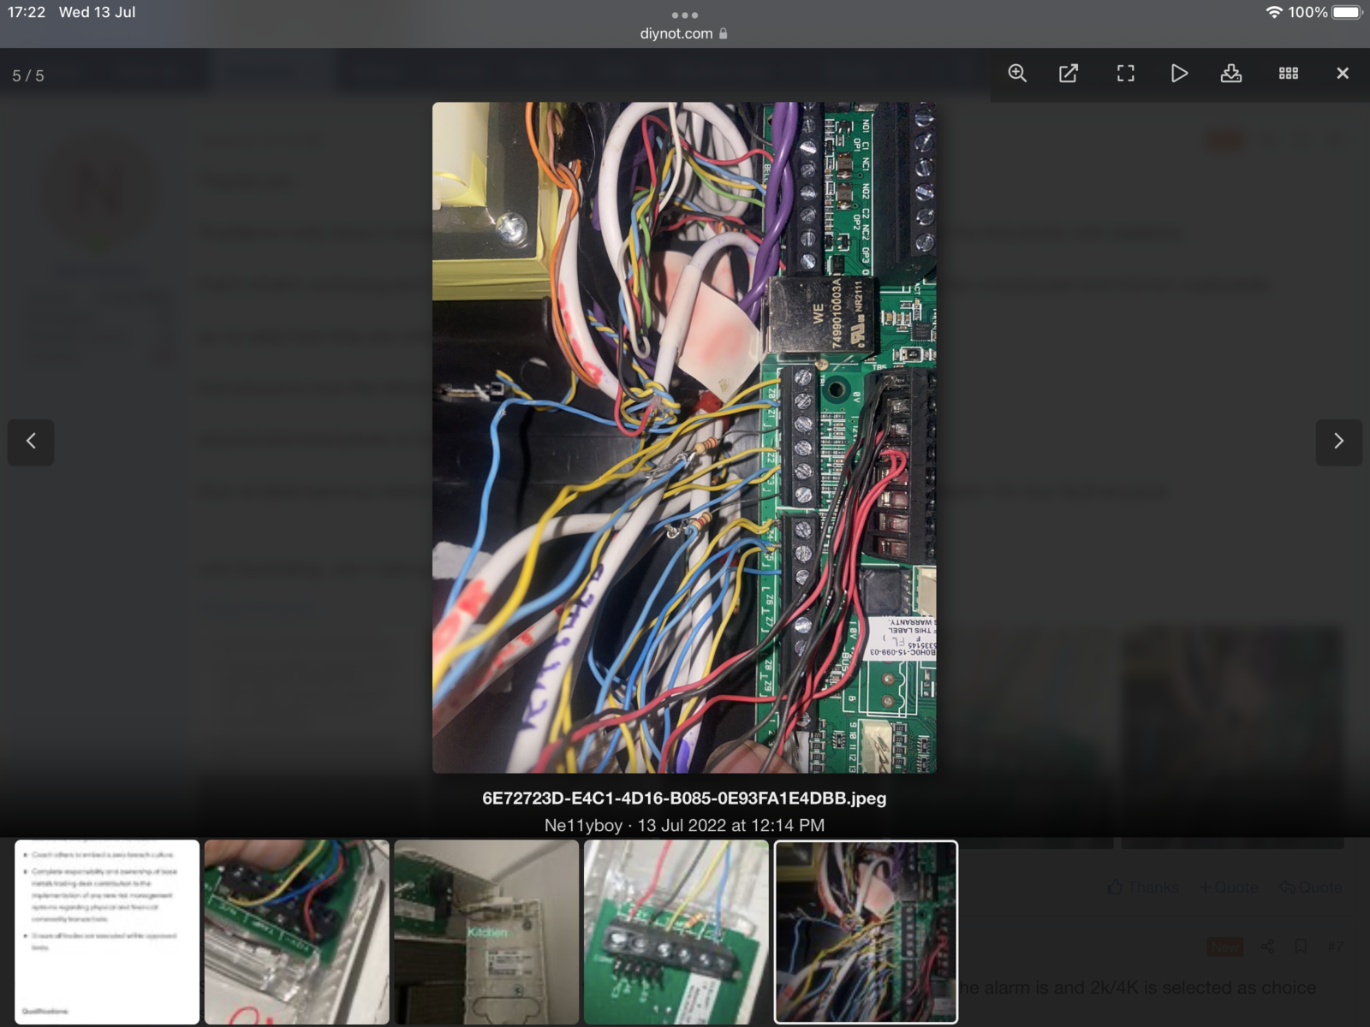The height and width of the screenshot is (1027, 1370).
Task: Go to previous image arrow
Action: [31, 442]
